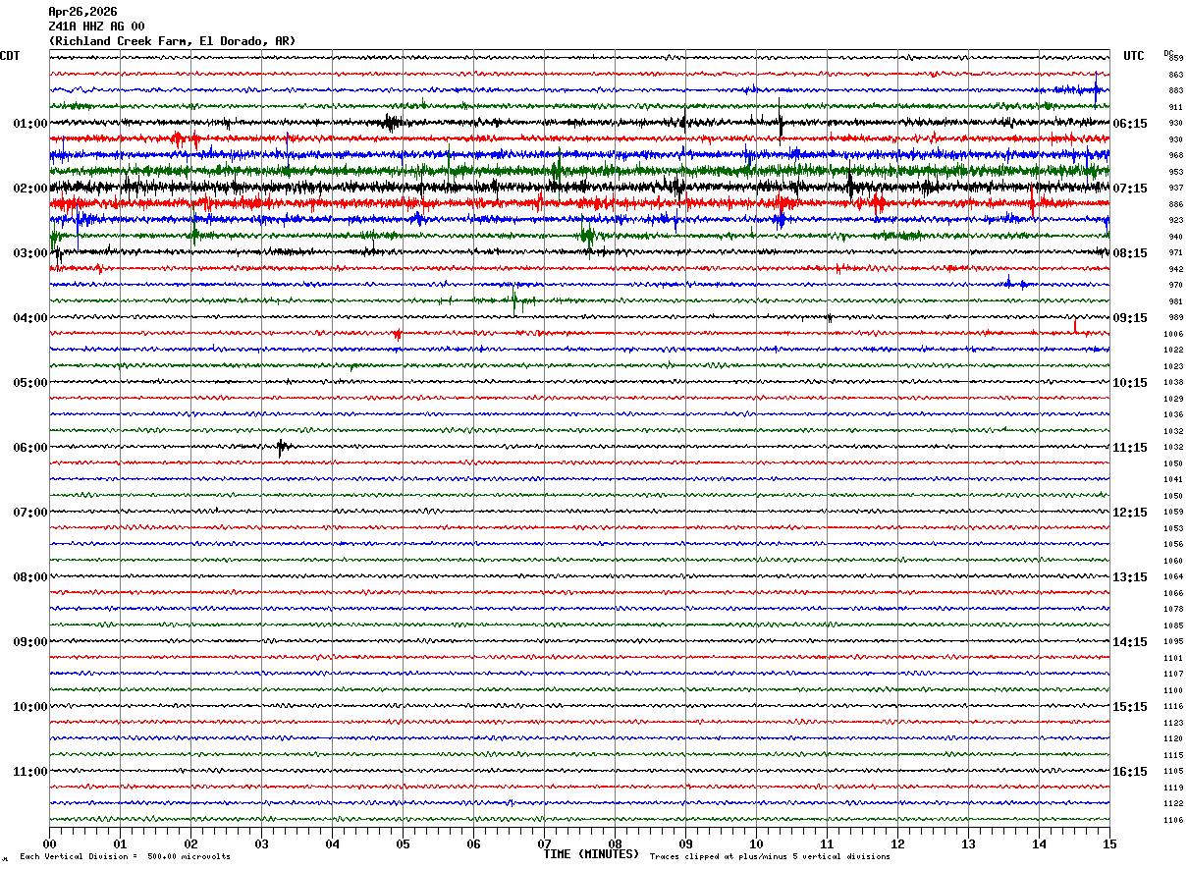Viewport: 1188px width, 870px height.
Task: Click the Richland Creek Farm location text
Action: pos(172,41)
